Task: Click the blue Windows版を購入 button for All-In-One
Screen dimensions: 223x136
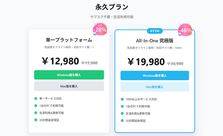Action: click(x=155, y=75)
